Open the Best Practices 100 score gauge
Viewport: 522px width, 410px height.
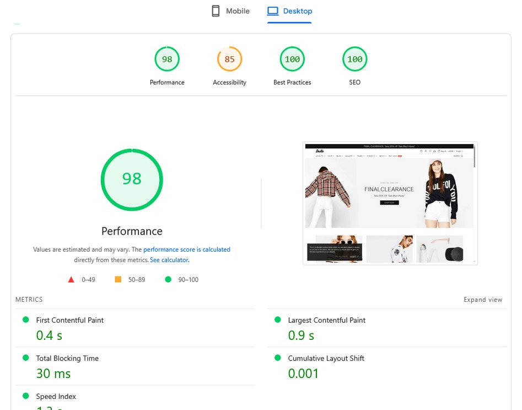pyautogui.click(x=292, y=59)
